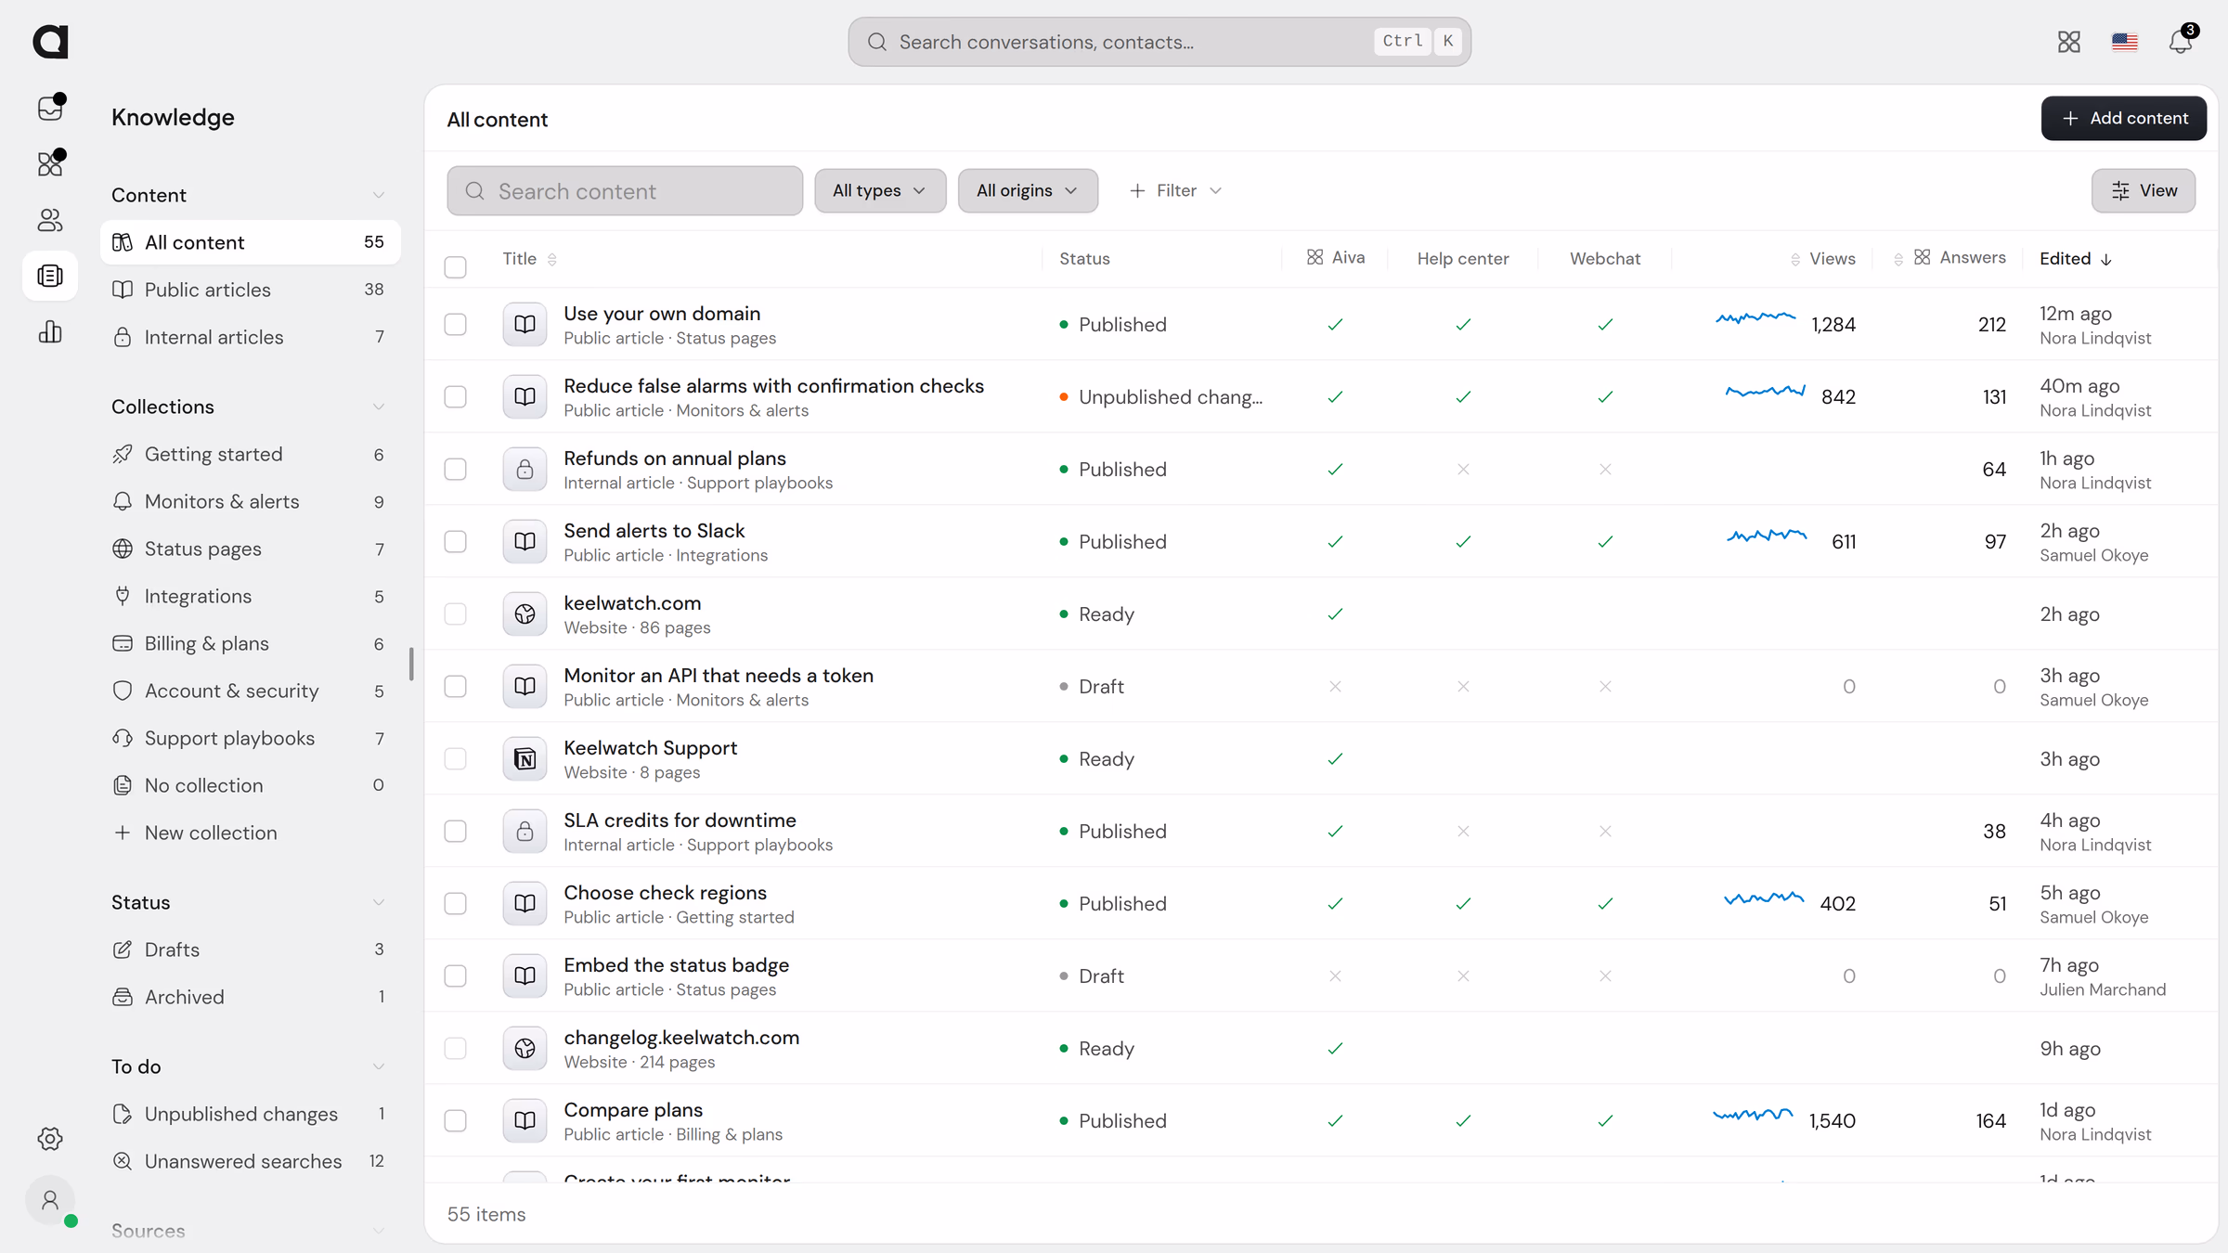Click the Notion icon for Keelwatch Support

(525, 758)
